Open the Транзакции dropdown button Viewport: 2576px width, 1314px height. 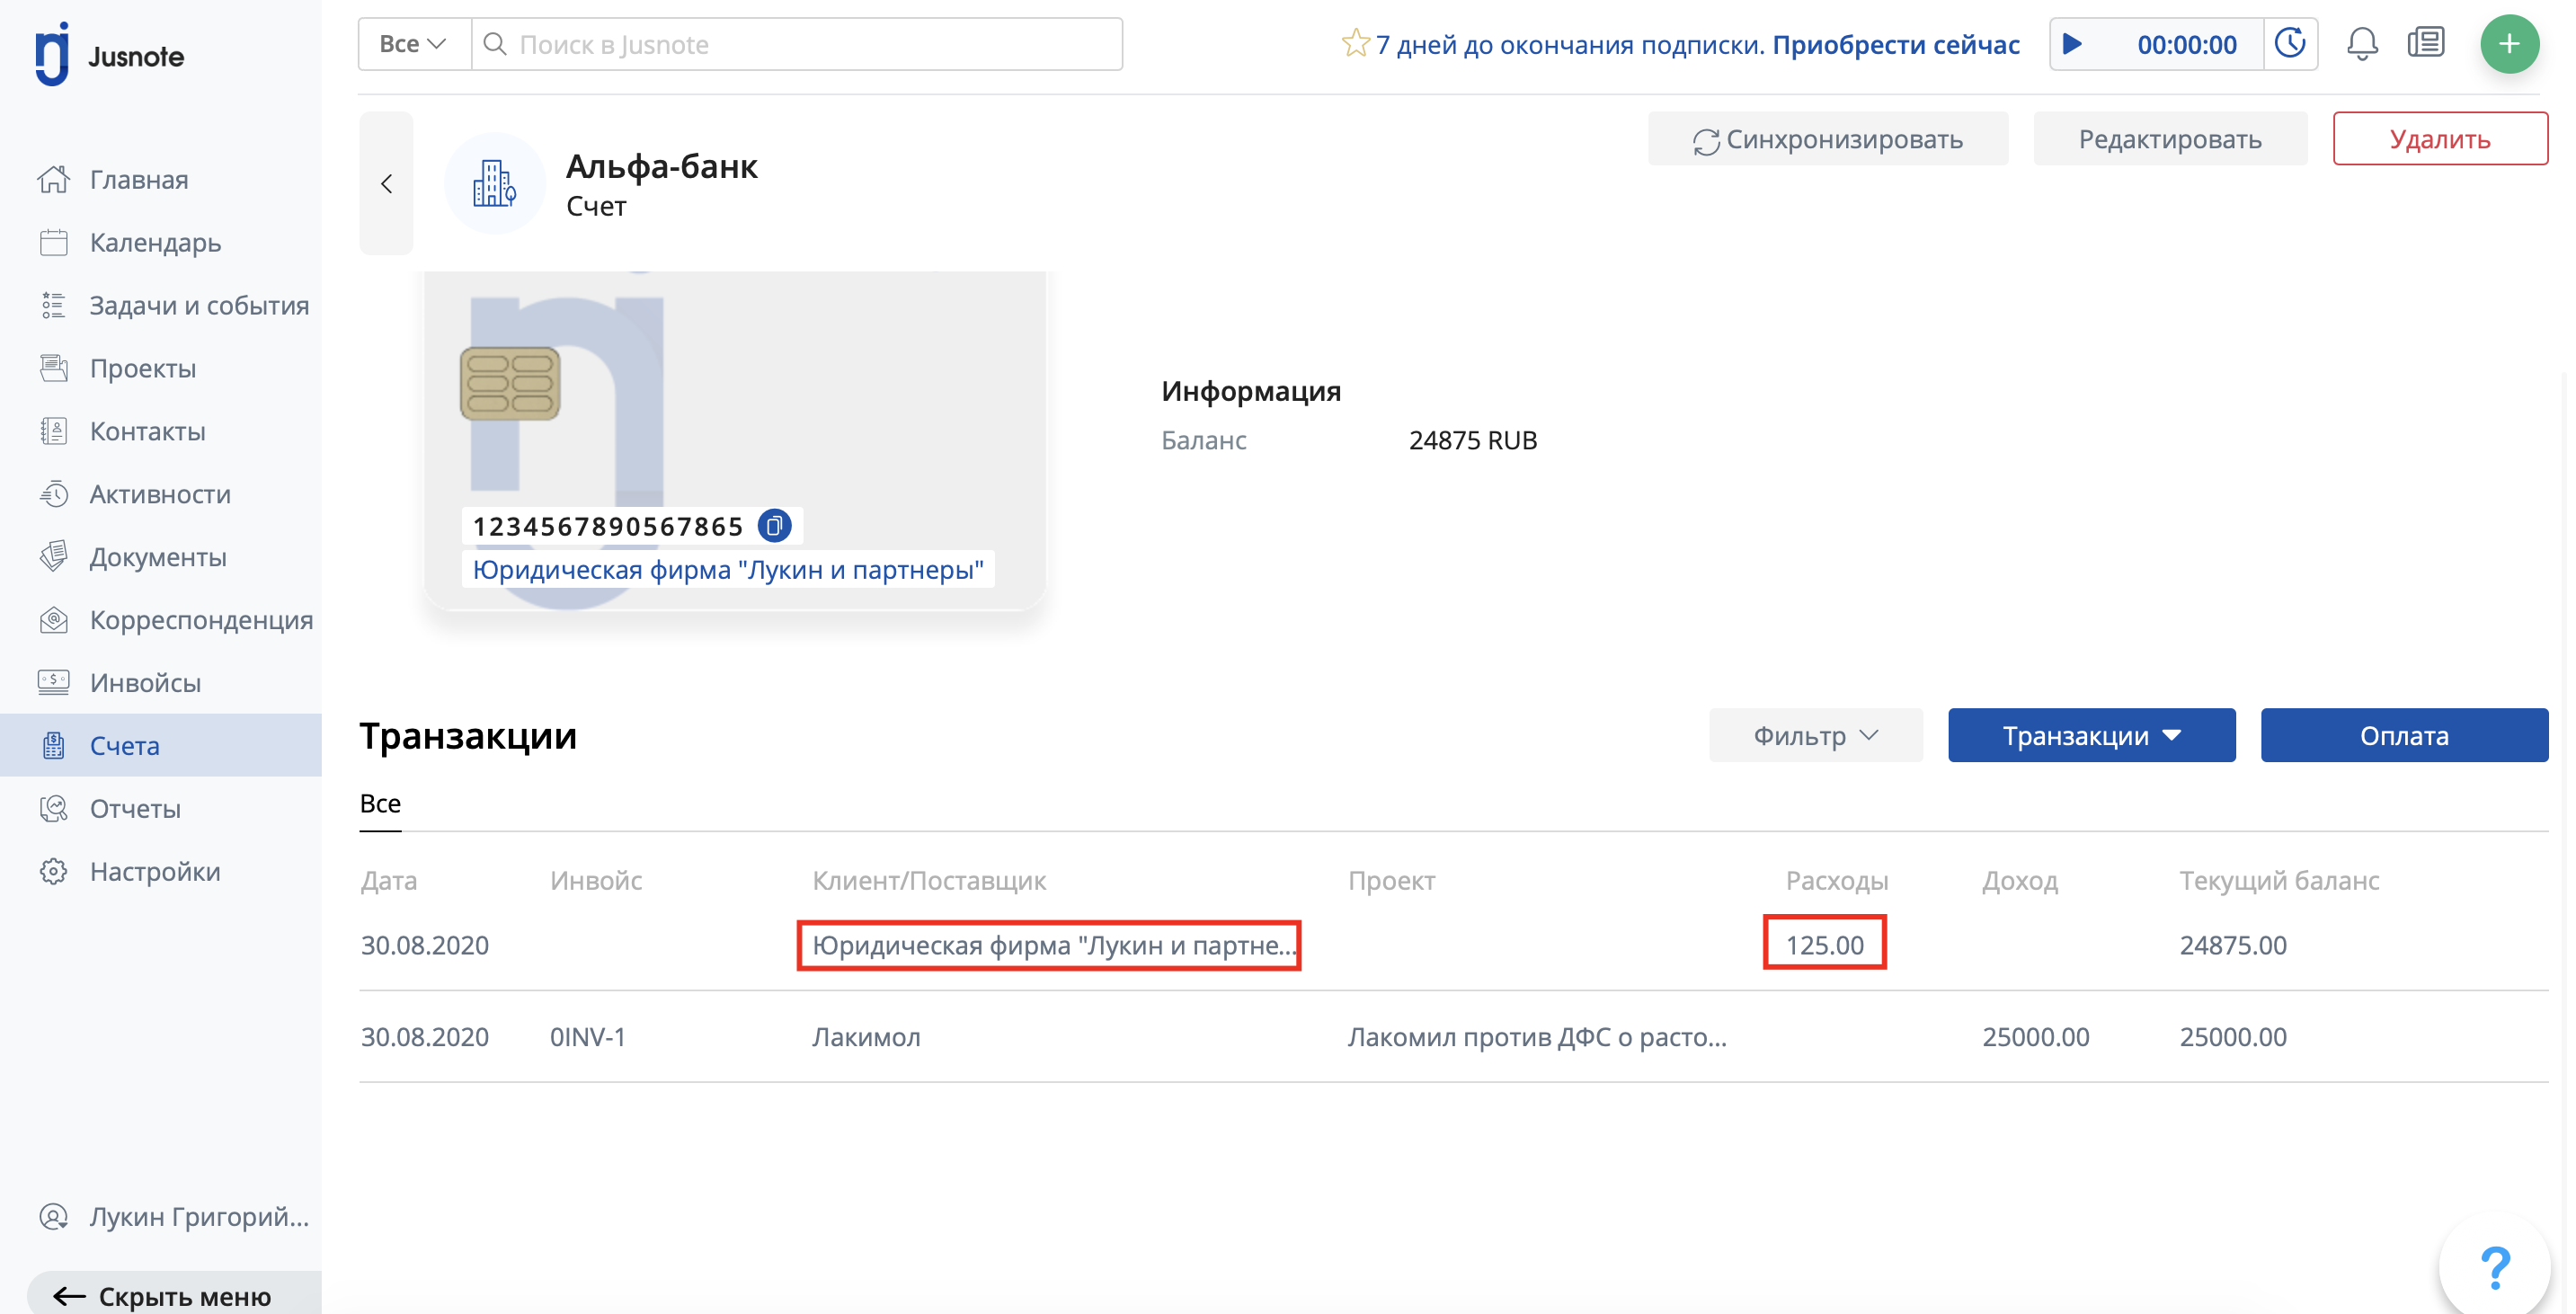(2092, 735)
